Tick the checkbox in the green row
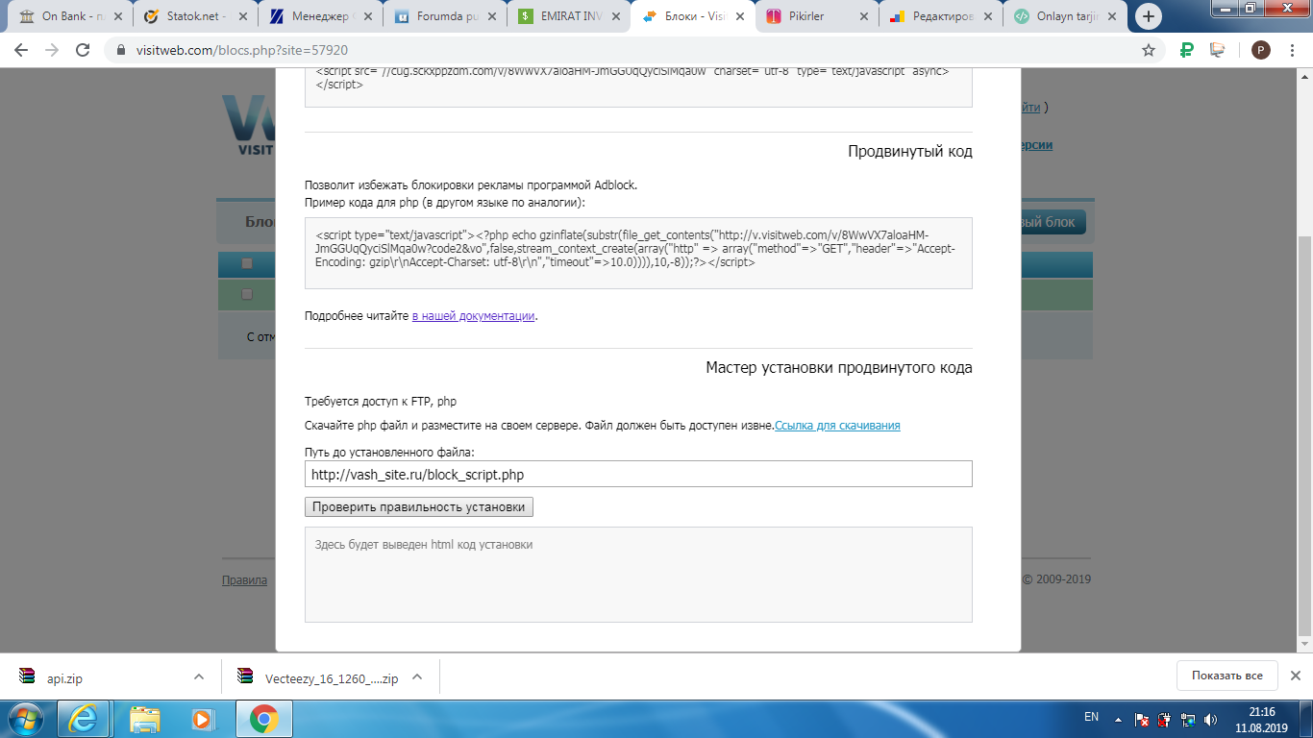Image resolution: width=1313 pixels, height=738 pixels. [x=247, y=294]
